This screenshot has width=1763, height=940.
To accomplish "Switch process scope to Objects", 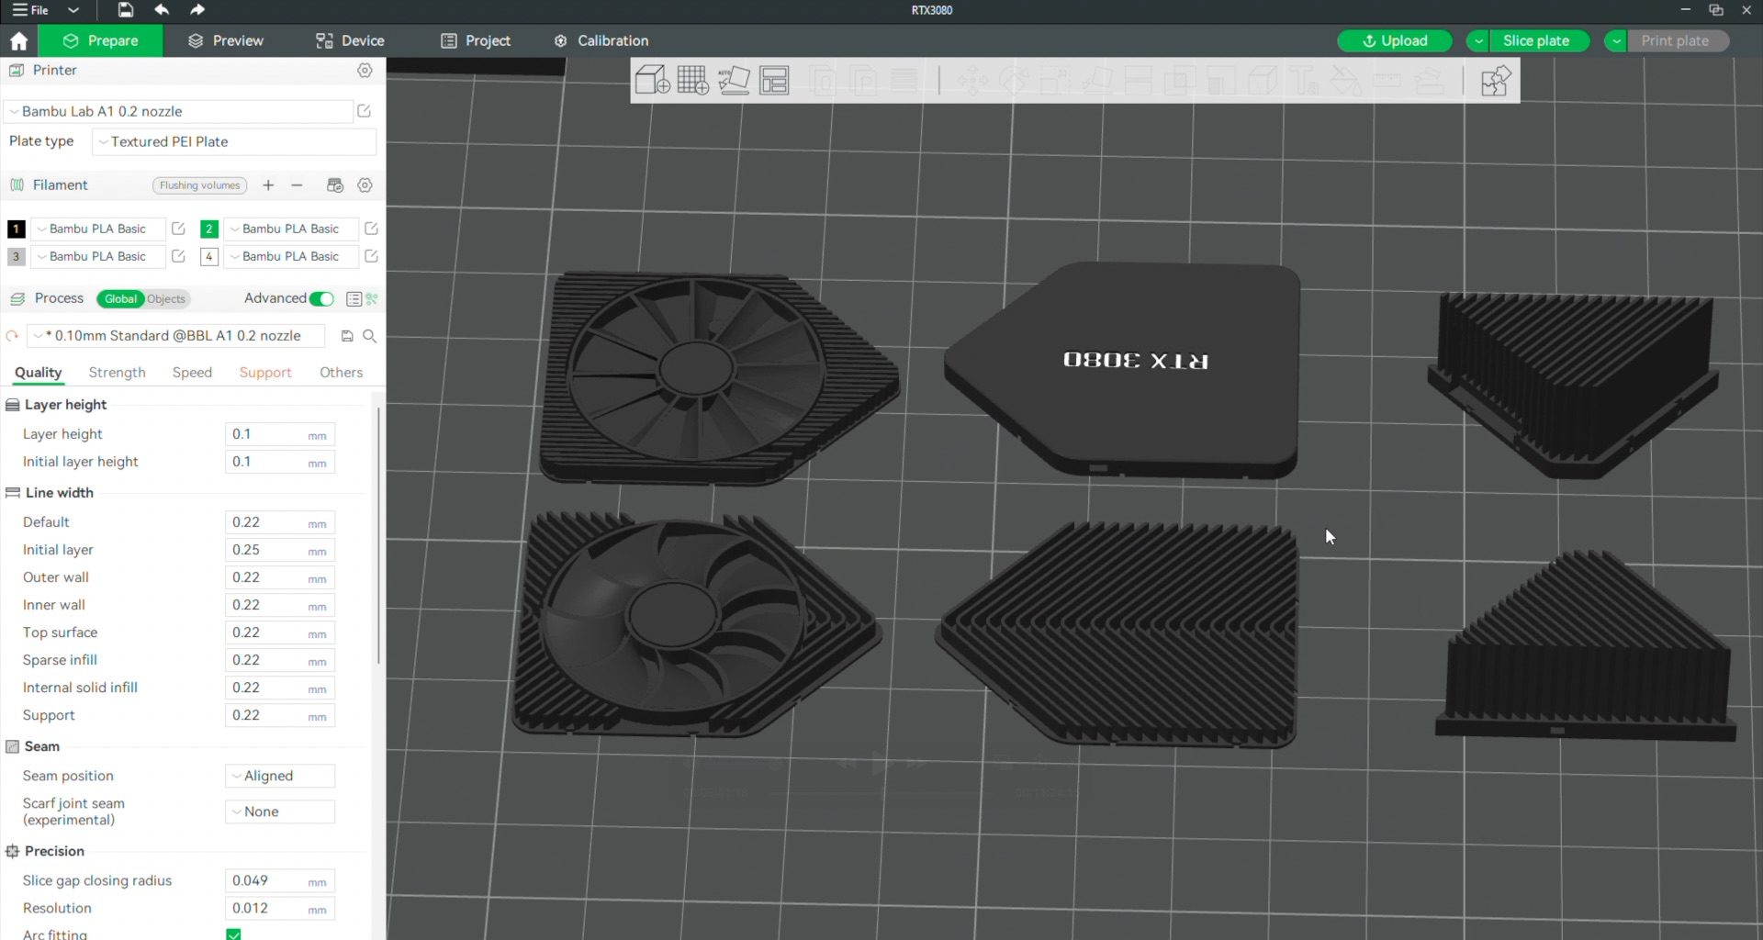I will [166, 299].
